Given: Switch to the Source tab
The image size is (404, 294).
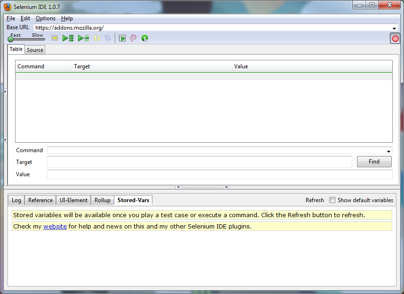Looking at the screenshot, I should click(35, 50).
